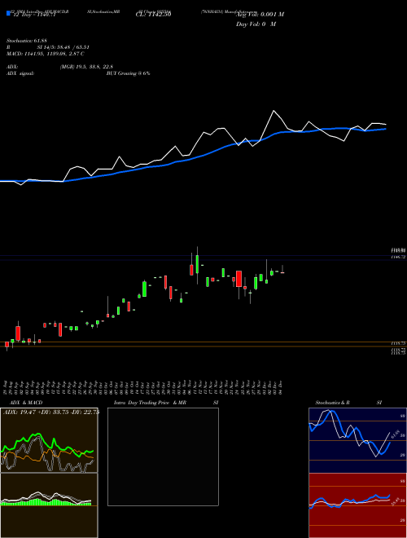Screen dimensions: 407x538
Task: Click the ADX indicator chart panel
Action: point(49,440)
